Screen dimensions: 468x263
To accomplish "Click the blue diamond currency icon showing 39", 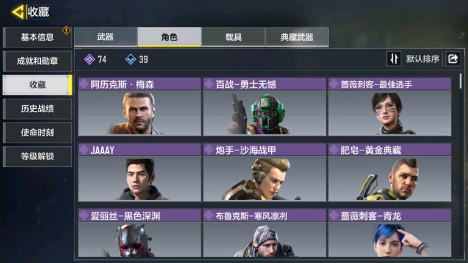I will click(x=130, y=59).
